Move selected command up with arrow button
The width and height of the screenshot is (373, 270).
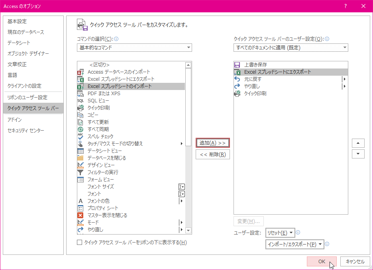[358, 143]
